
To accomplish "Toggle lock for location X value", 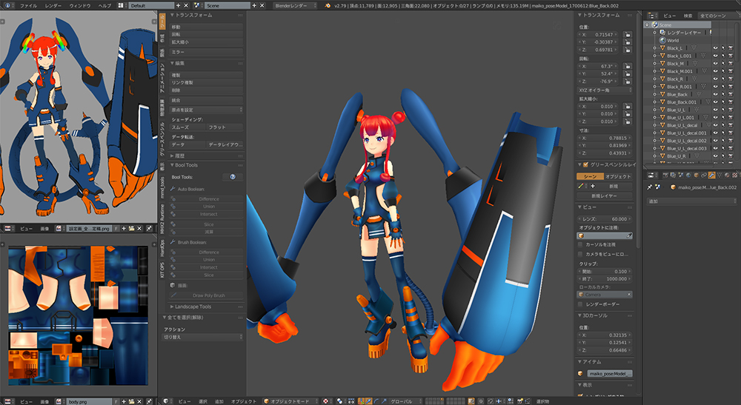I will (628, 35).
